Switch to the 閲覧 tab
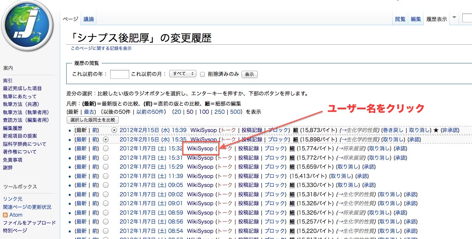Screen dimensions: 472x239 (400, 19)
